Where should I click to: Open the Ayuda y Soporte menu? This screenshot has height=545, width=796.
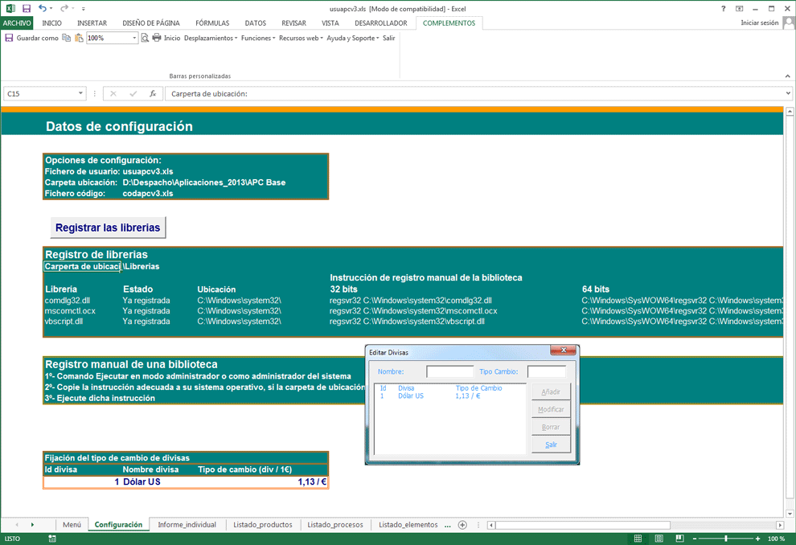coord(353,38)
